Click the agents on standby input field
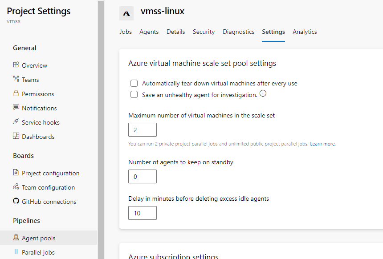Image resolution: width=383 pixels, height=259 pixels. click(x=143, y=177)
